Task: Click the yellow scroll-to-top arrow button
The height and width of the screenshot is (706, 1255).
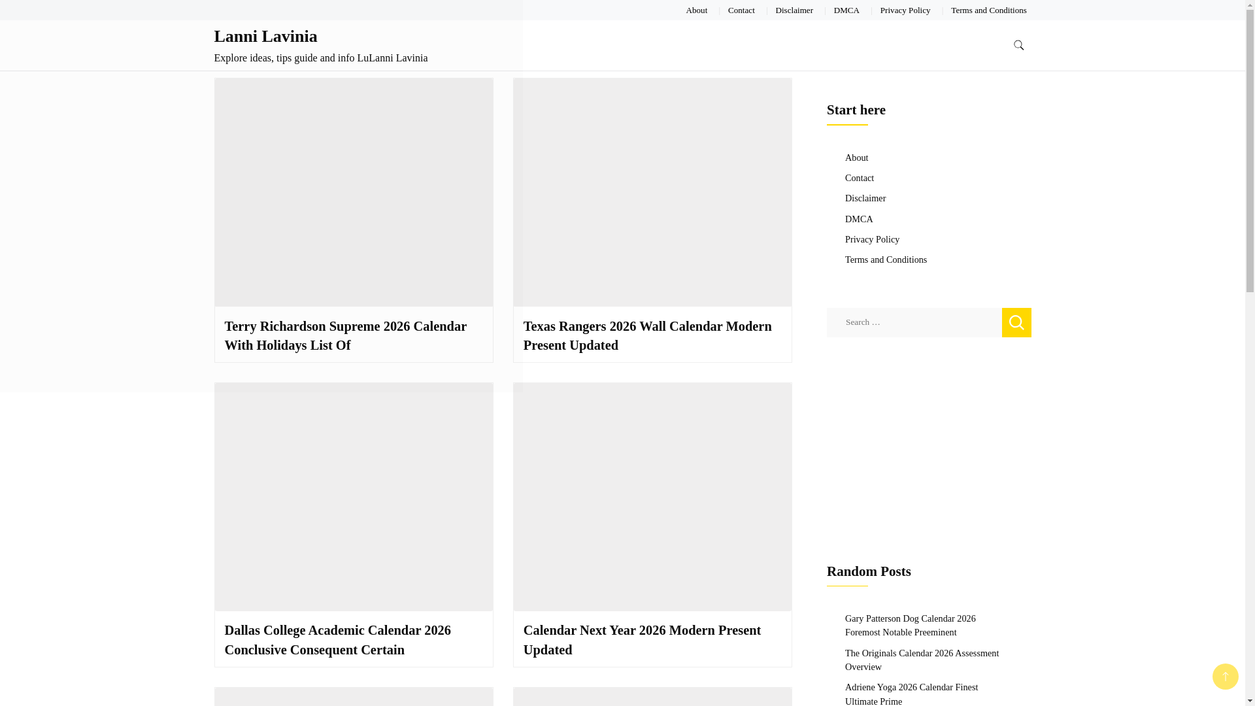Action: click(x=1225, y=677)
